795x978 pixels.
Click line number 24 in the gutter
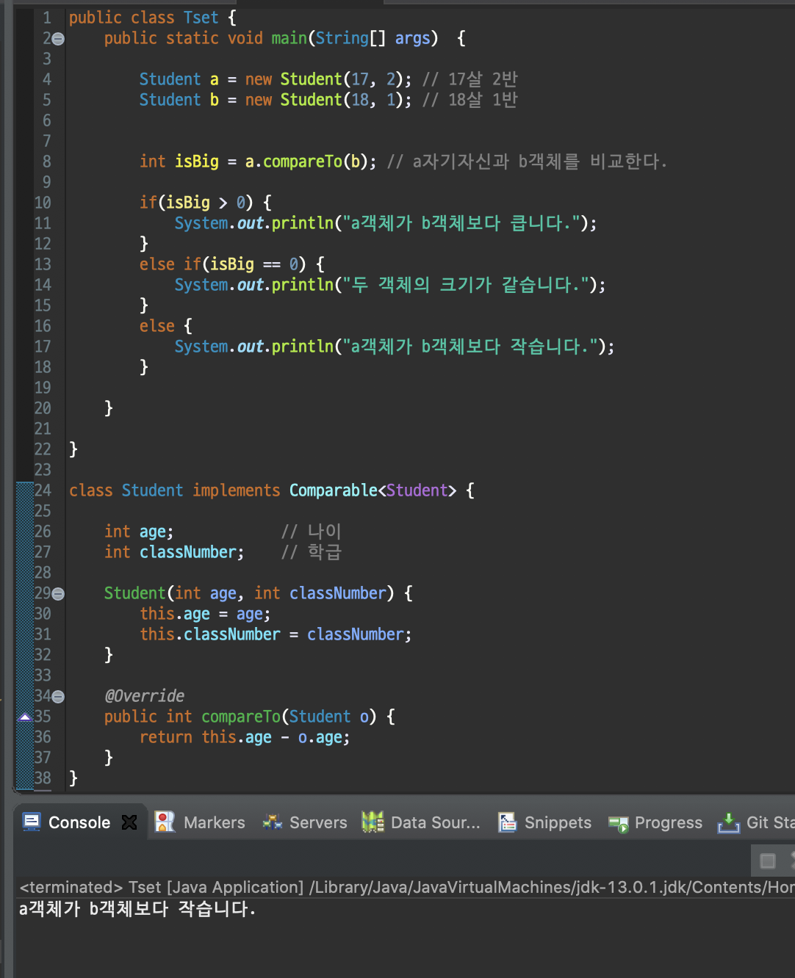pos(43,490)
